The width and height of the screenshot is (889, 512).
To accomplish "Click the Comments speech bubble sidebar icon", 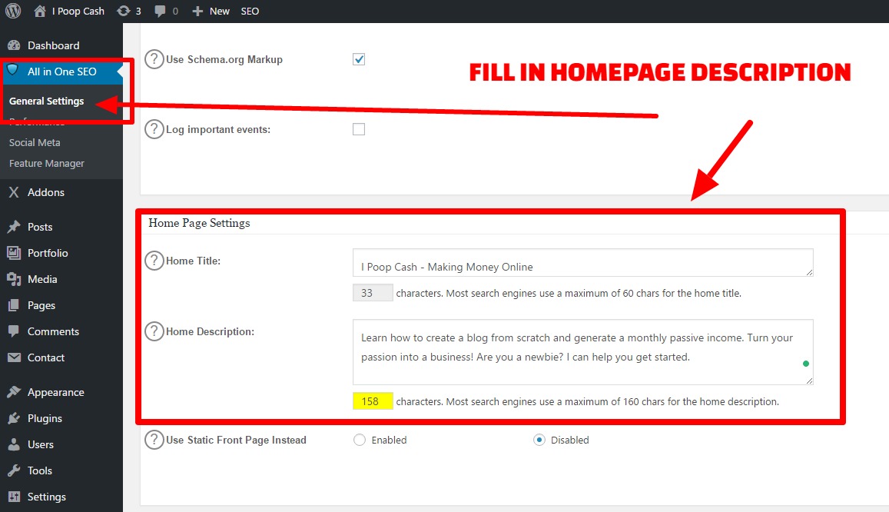I will [x=14, y=331].
